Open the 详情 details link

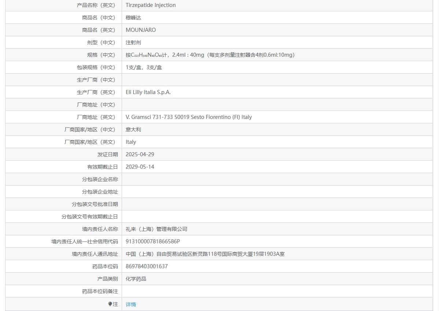click(131, 304)
